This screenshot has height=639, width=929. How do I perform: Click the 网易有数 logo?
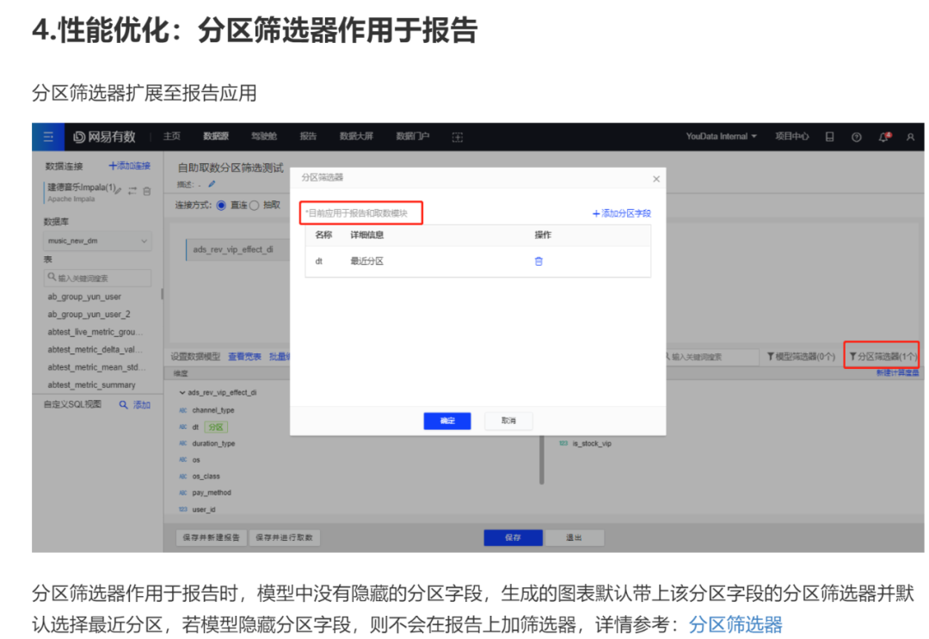pos(104,137)
